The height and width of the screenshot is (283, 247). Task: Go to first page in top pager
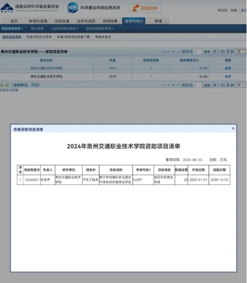click(164, 52)
